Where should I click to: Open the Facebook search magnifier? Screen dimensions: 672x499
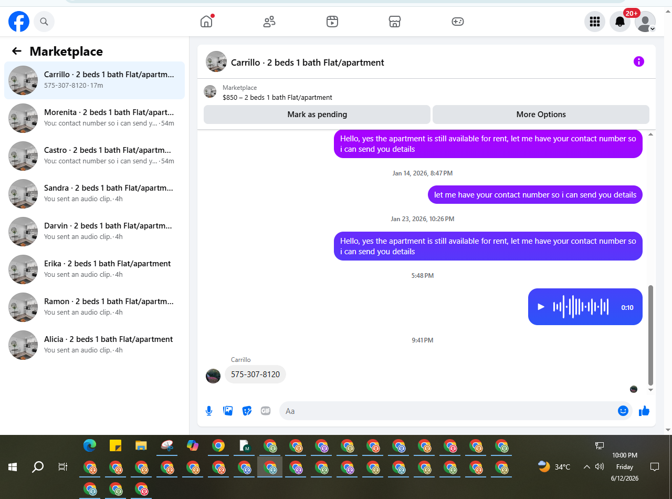point(44,22)
